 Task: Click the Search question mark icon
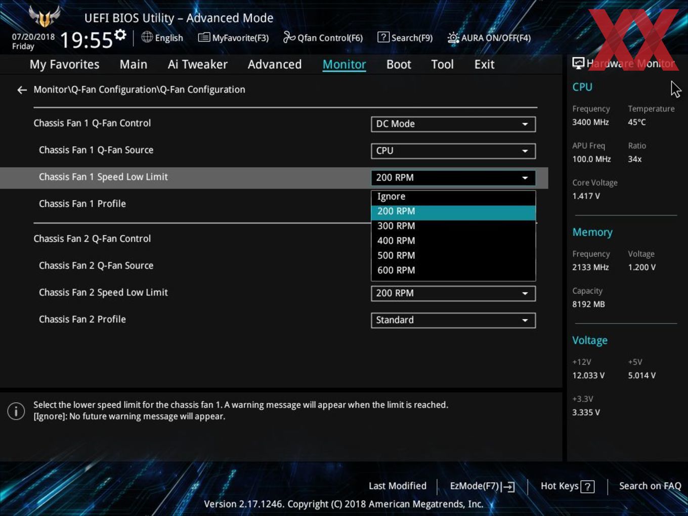pyautogui.click(x=383, y=37)
